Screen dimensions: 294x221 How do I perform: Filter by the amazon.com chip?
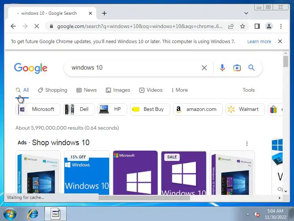198,109
